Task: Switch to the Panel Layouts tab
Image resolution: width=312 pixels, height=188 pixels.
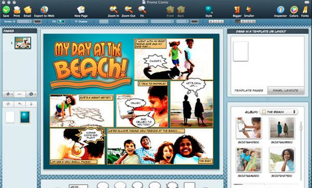Action: point(285,90)
